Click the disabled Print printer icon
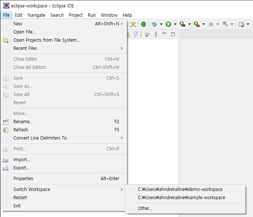The height and width of the screenshot is (217, 253). (x=6, y=149)
